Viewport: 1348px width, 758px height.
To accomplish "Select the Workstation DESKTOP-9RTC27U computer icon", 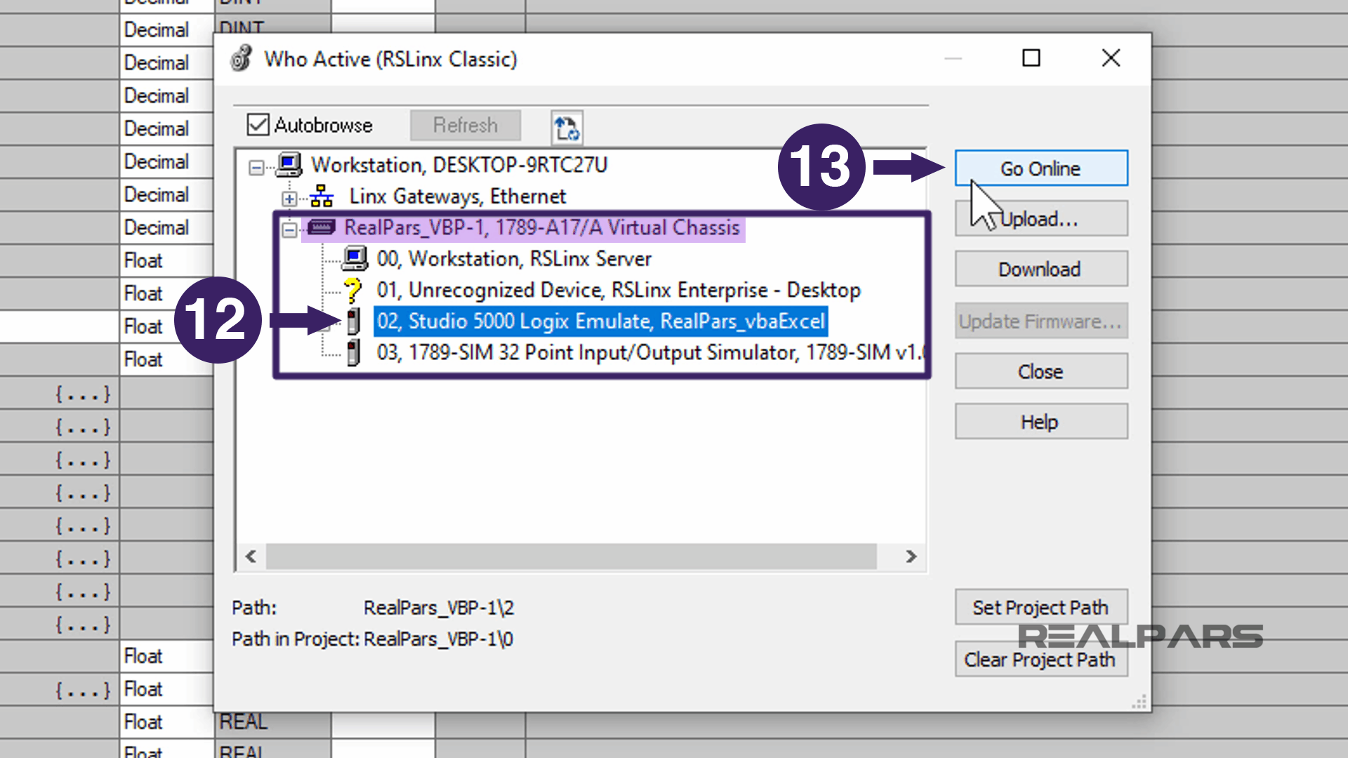I will coord(288,164).
